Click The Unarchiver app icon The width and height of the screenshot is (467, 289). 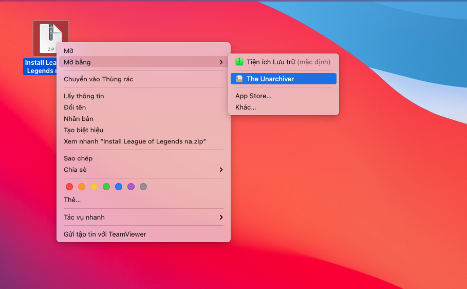tap(239, 79)
